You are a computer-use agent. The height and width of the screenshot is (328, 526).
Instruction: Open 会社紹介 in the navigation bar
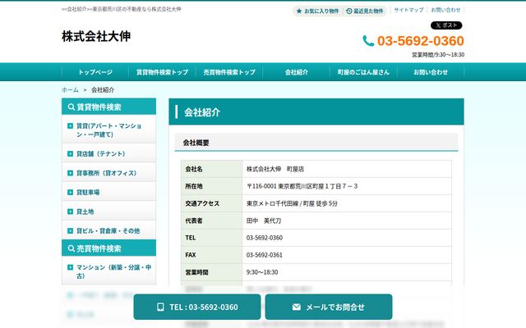[297, 72]
